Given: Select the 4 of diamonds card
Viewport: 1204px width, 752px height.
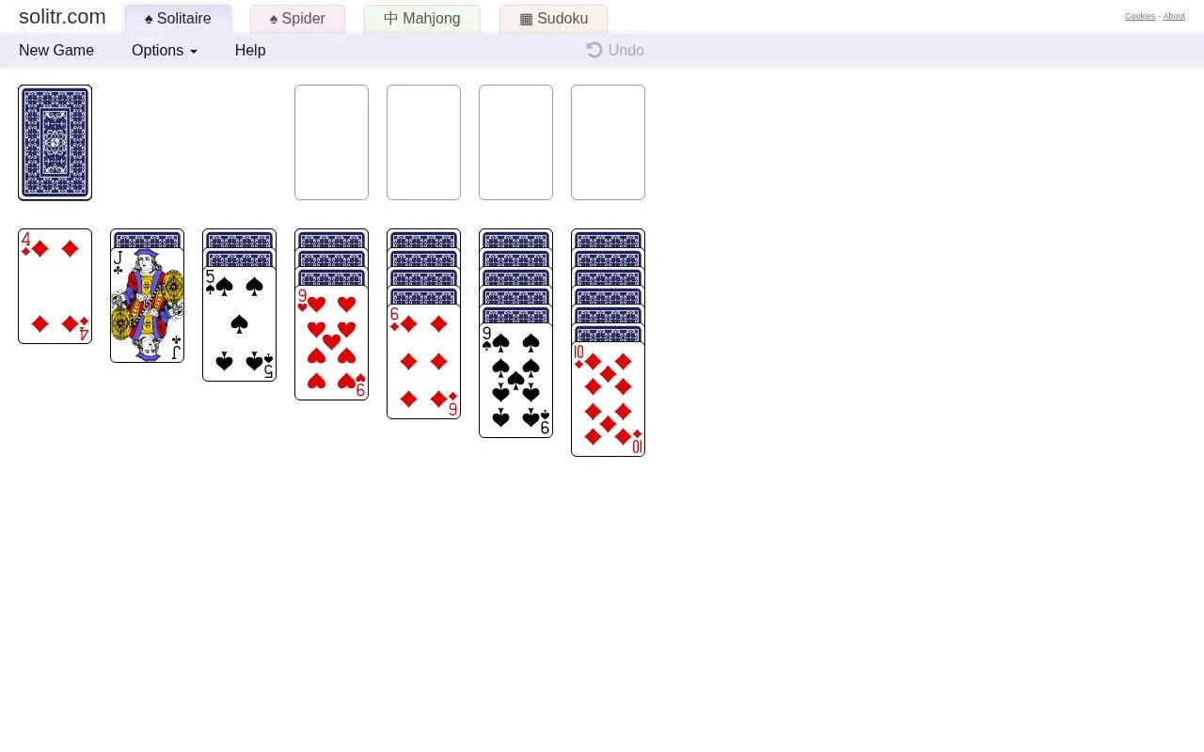Looking at the screenshot, I should coord(55,287).
